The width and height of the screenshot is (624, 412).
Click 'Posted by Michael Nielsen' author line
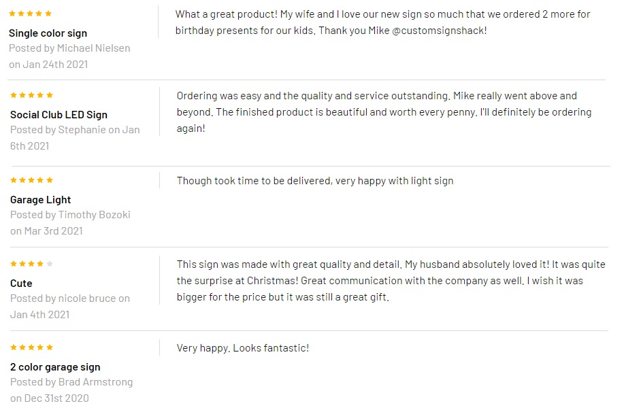69,48
